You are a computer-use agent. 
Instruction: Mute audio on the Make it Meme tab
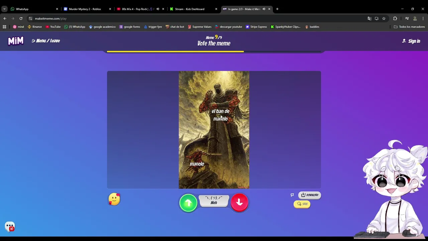[264, 9]
